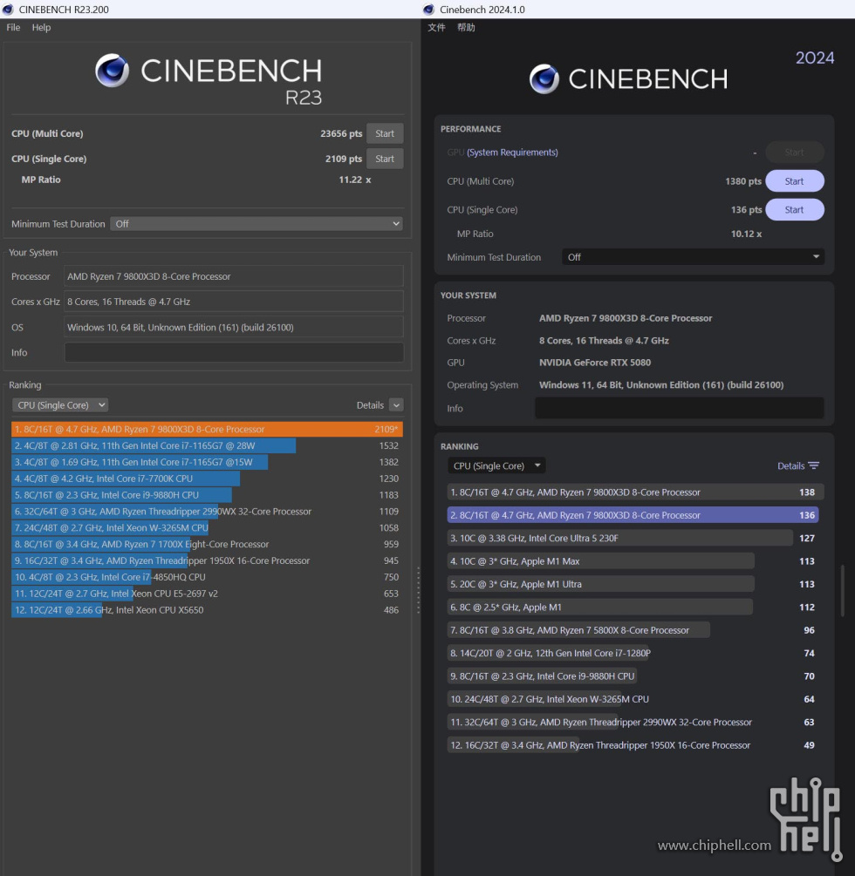Start the R23 CPU Single Core test

385,160
